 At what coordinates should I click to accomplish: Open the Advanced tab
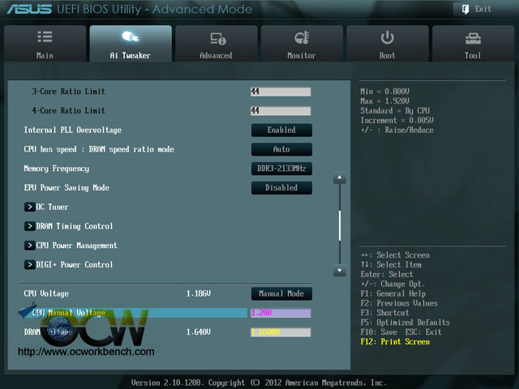coord(217,44)
